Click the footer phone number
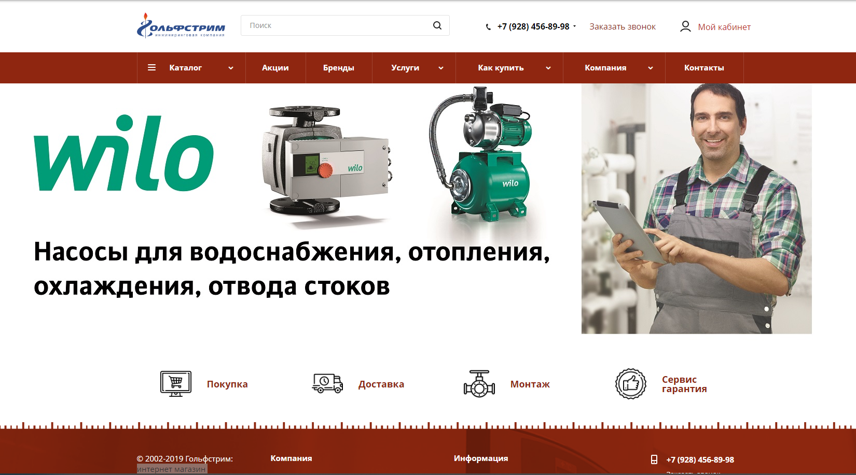 pos(700,459)
